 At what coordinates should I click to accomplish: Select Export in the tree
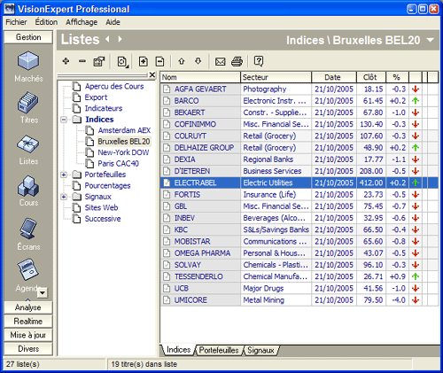click(96, 97)
